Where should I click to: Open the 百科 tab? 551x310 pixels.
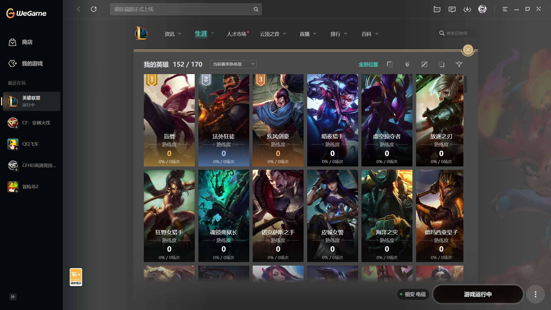click(366, 34)
